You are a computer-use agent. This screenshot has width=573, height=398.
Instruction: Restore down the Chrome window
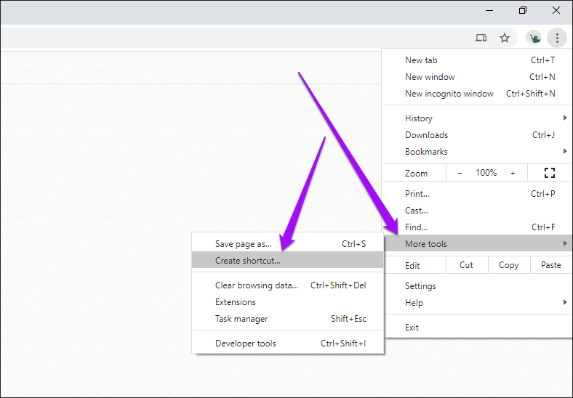pos(523,11)
